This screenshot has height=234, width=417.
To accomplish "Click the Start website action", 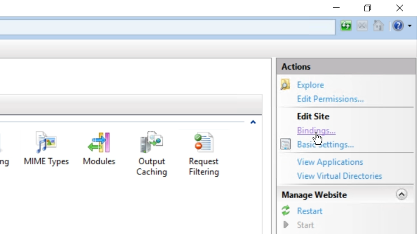I will tap(305, 225).
